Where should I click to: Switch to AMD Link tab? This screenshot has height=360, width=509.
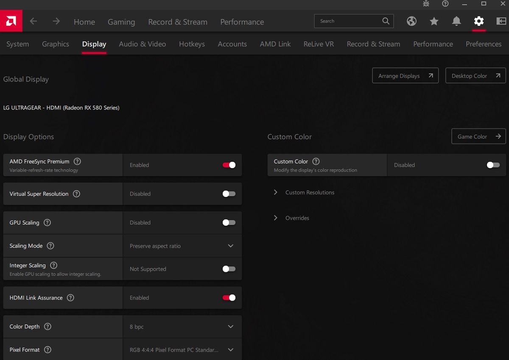(x=275, y=44)
